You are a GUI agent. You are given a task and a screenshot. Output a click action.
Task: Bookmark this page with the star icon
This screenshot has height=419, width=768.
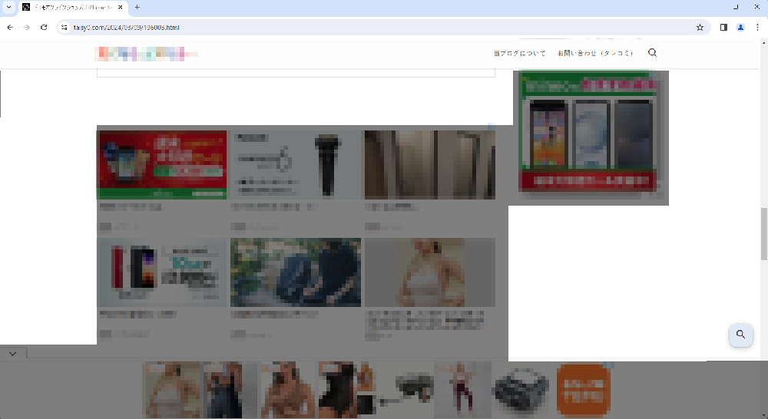tap(700, 27)
